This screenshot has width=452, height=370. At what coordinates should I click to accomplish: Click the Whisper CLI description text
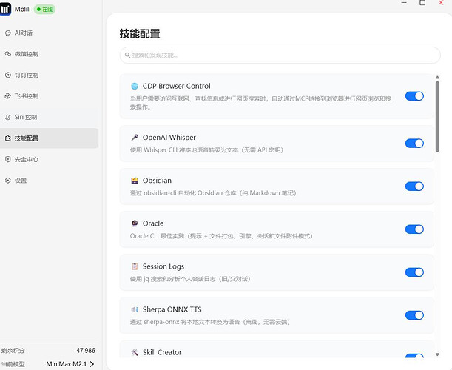point(206,149)
